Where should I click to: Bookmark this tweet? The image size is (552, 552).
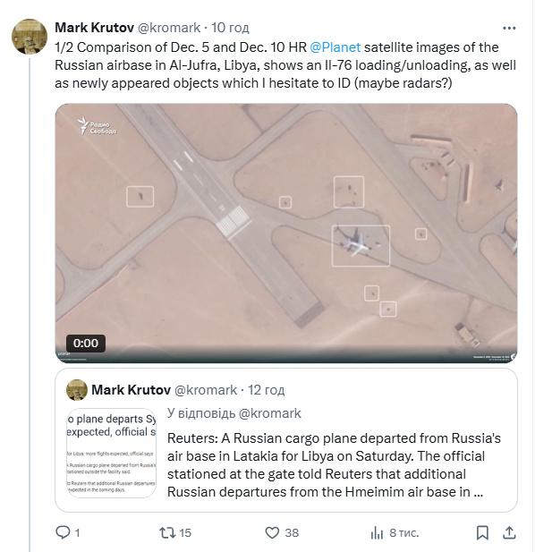click(482, 532)
